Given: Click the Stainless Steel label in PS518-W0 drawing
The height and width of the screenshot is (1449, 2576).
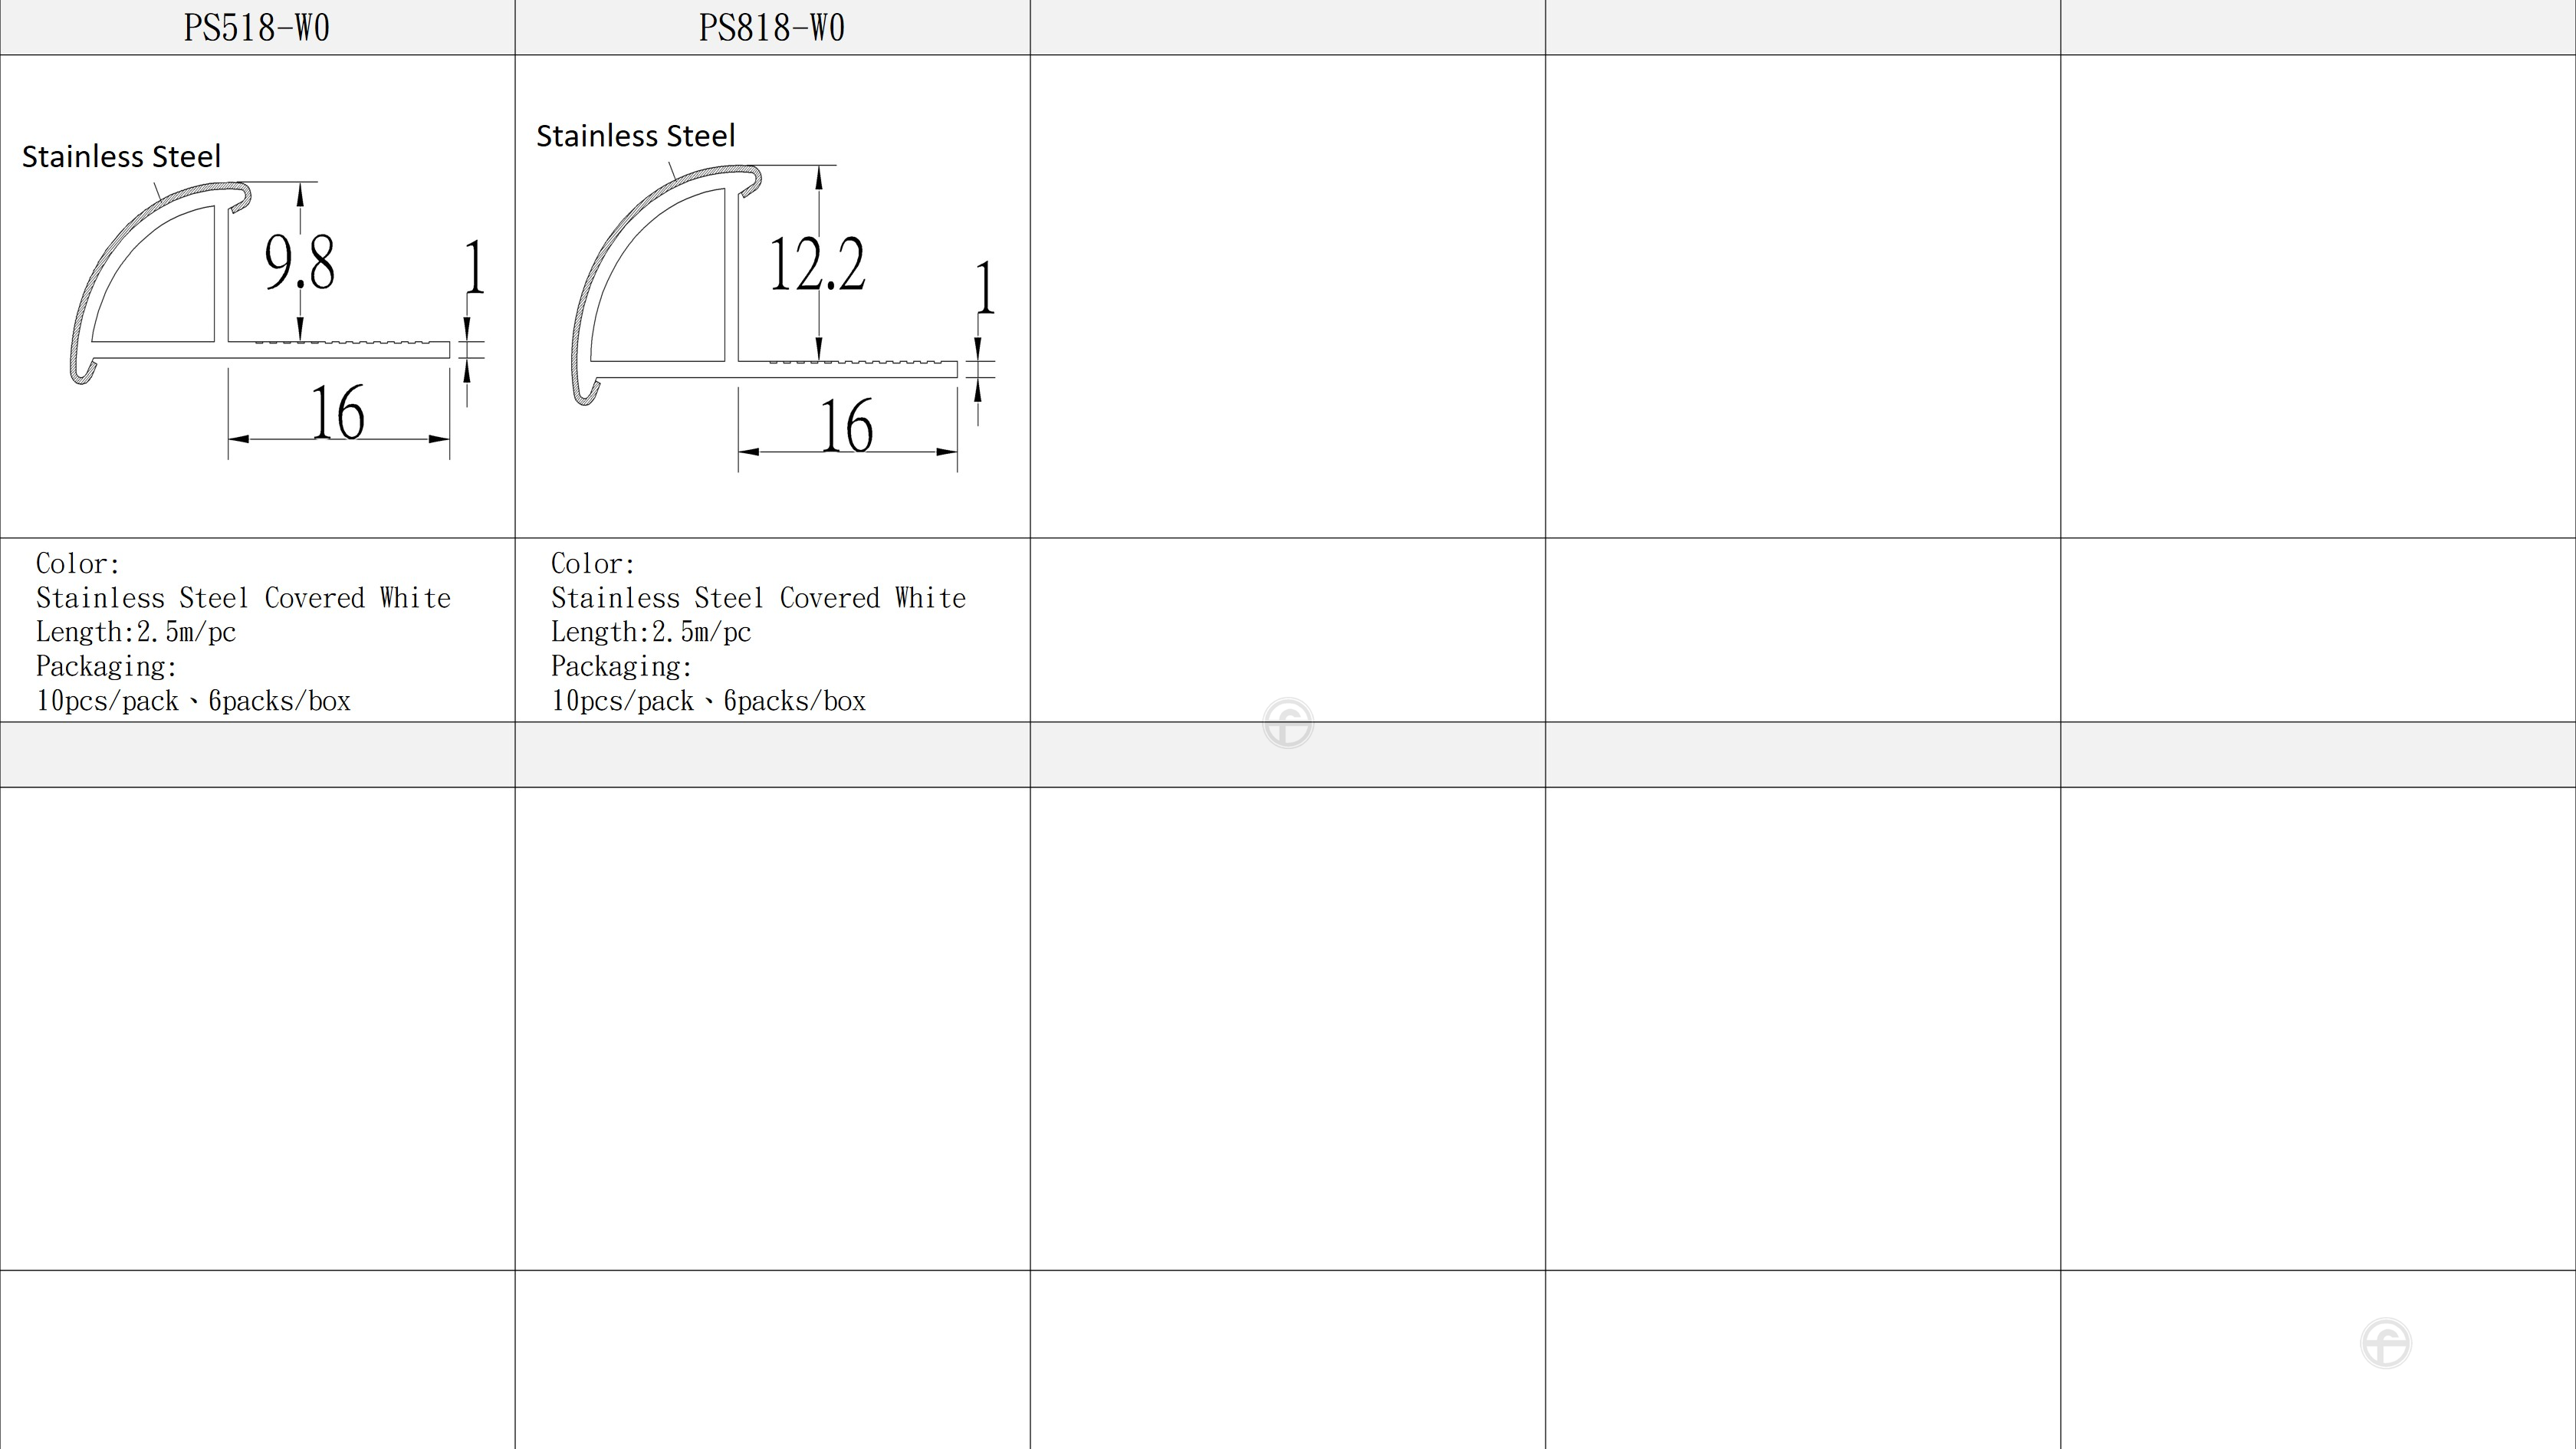Looking at the screenshot, I should tap(121, 157).
